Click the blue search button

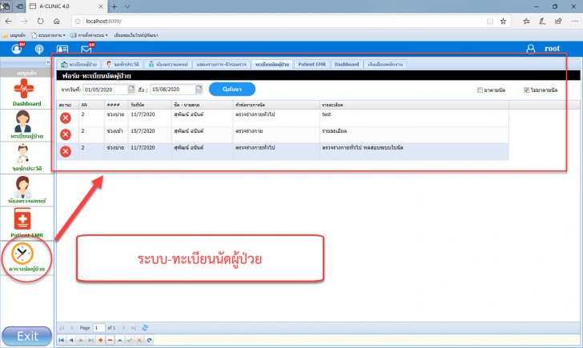click(232, 89)
